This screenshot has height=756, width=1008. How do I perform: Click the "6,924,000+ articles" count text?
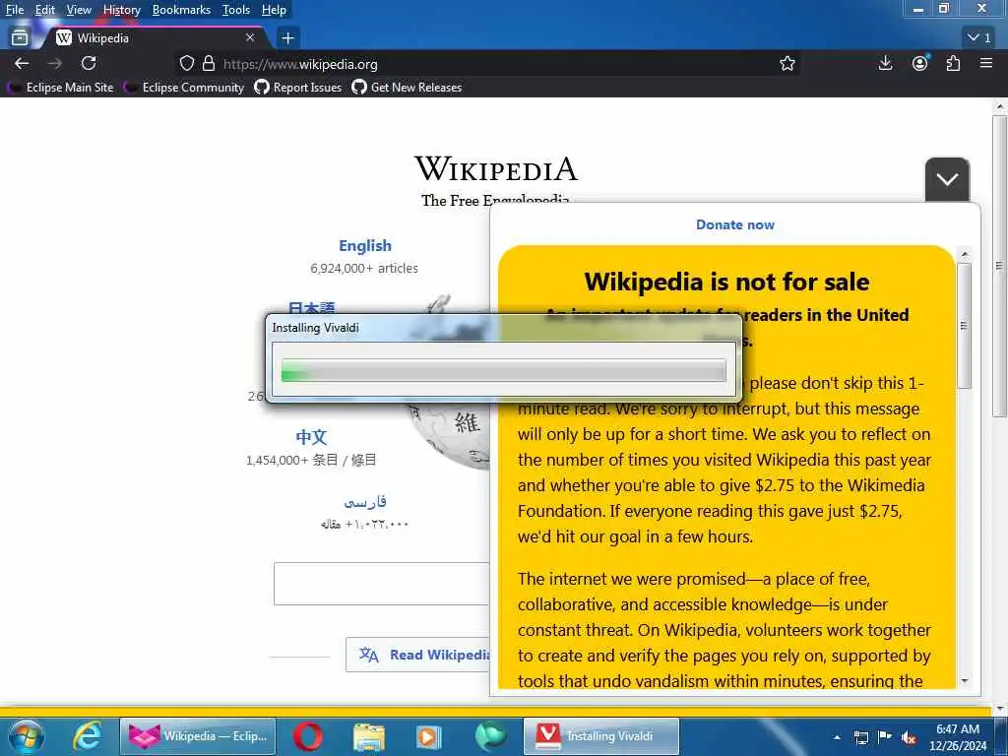pyautogui.click(x=364, y=268)
